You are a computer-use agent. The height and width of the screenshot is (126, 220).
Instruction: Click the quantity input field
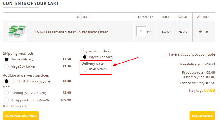[141, 32]
